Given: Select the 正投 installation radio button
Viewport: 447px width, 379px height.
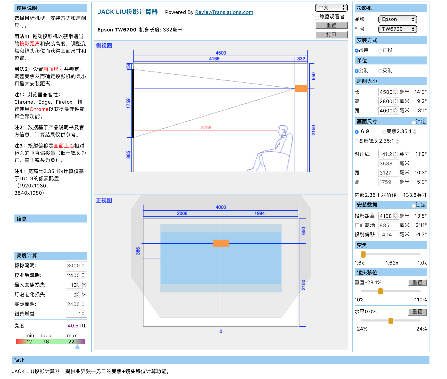Looking at the screenshot, I should [x=380, y=51].
